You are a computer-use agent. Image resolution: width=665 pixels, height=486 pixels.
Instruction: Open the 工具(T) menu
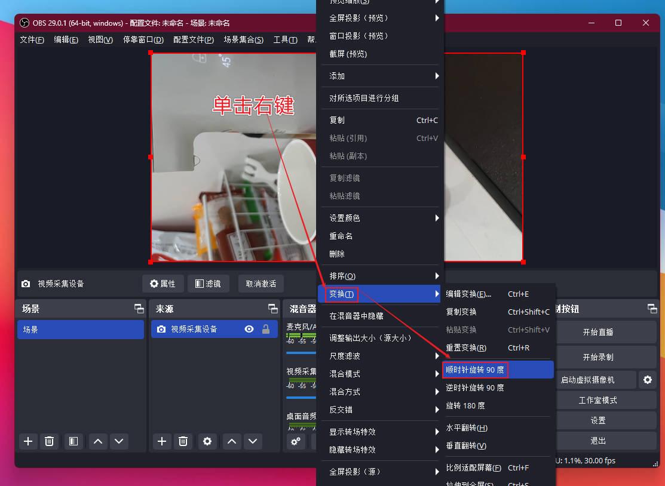(x=286, y=40)
